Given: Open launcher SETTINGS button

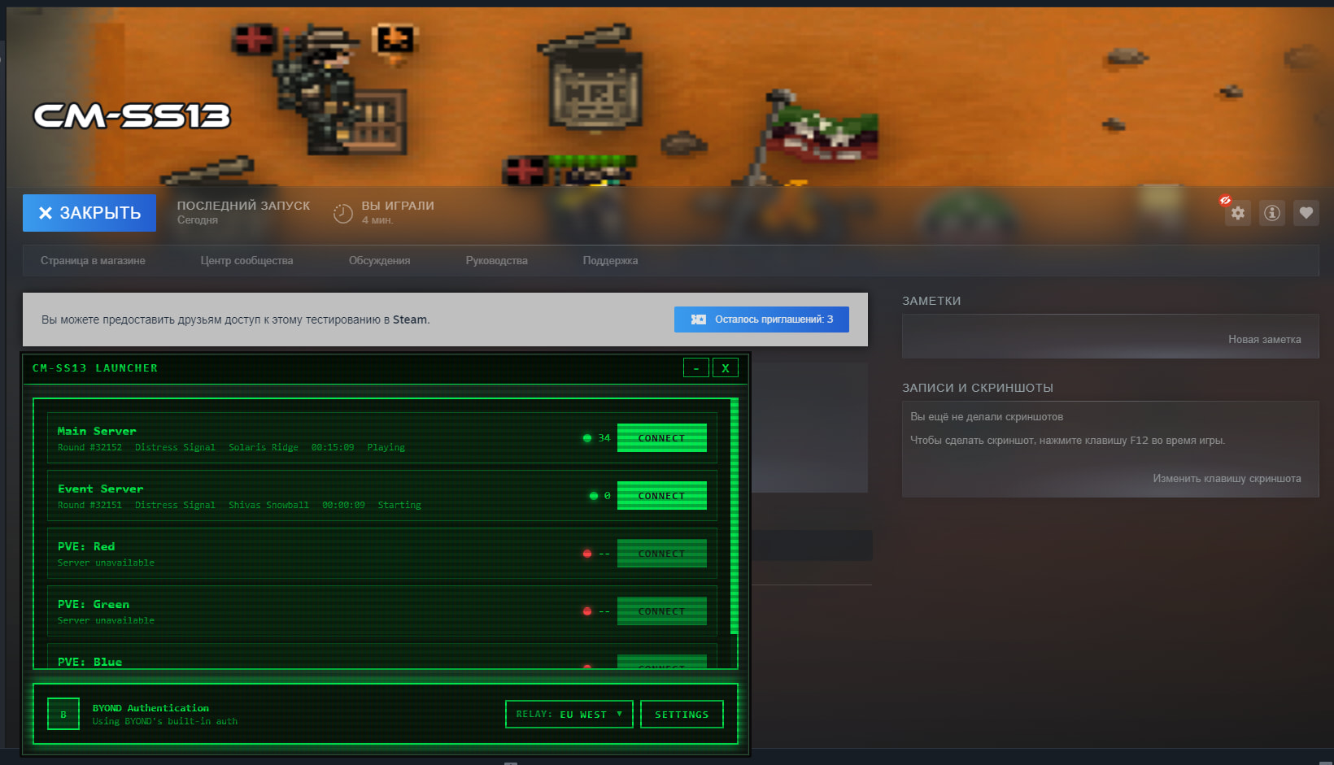Looking at the screenshot, I should (682, 715).
